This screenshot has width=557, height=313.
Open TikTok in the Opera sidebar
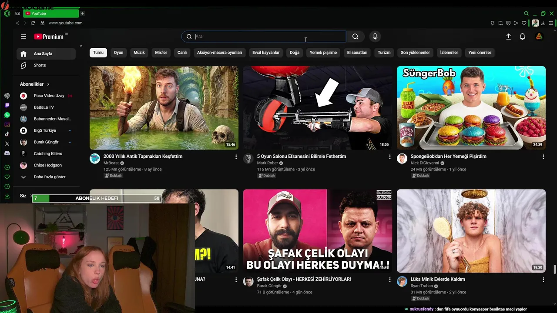pos(7,134)
